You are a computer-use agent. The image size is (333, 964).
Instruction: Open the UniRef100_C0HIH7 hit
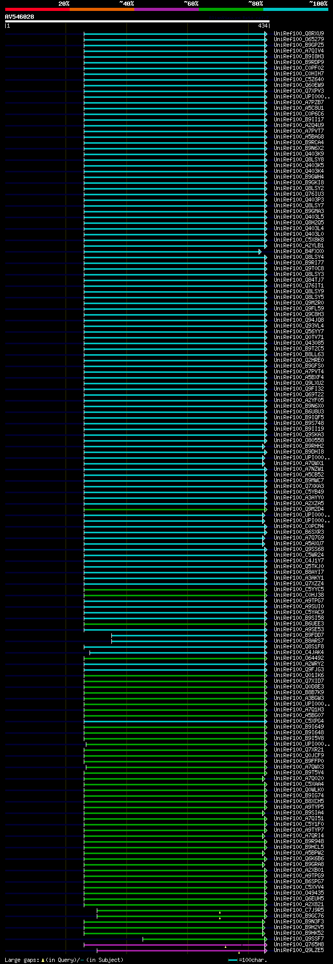pyautogui.click(x=299, y=73)
